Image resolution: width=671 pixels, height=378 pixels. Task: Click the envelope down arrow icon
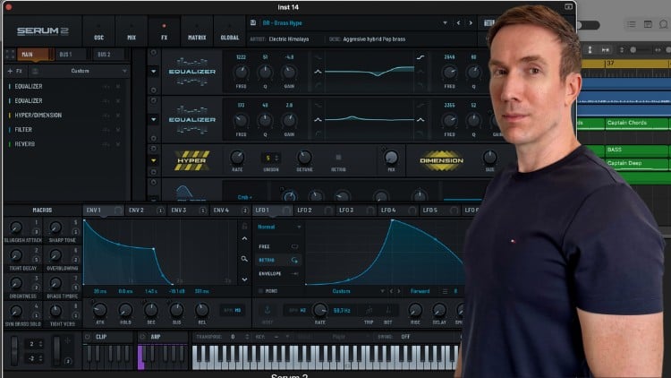[244, 279]
